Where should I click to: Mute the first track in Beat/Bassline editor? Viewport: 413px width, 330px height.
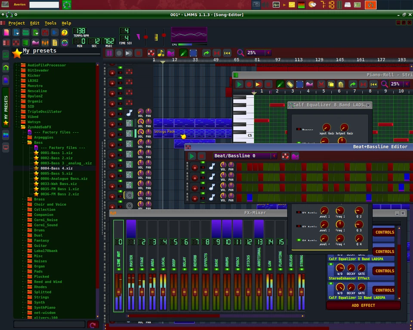[203, 162]
